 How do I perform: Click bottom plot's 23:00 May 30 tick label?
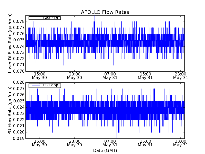coord(75,143)
